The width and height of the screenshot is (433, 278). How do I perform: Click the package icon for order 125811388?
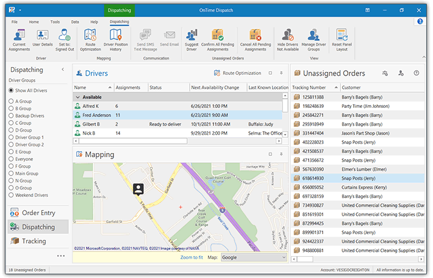coord(297,97)
